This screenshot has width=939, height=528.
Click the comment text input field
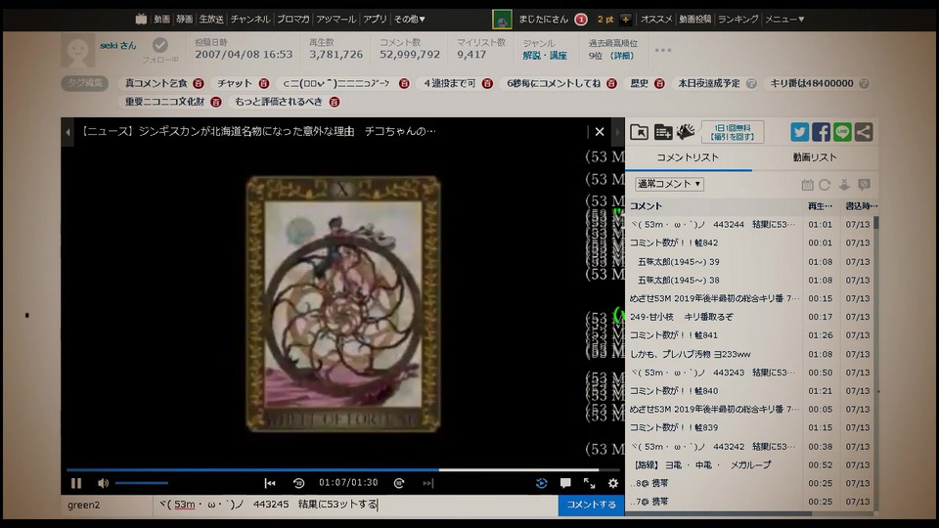(x=356, y=505)
